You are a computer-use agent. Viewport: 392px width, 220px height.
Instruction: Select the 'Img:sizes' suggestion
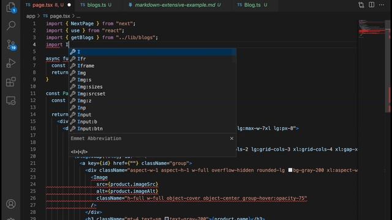click(153, 87)
